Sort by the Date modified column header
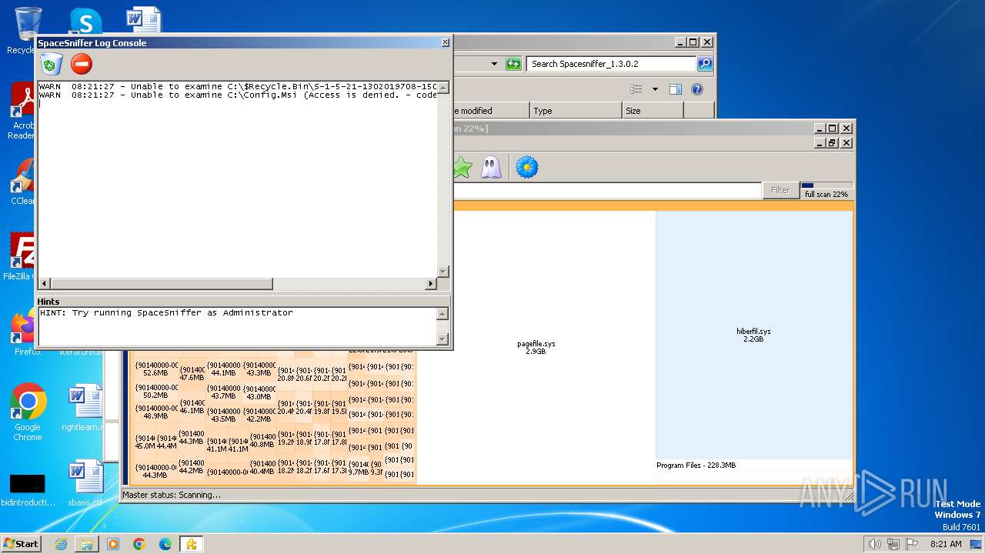Screen dimensions: 985x554 [x=490, y=111]
